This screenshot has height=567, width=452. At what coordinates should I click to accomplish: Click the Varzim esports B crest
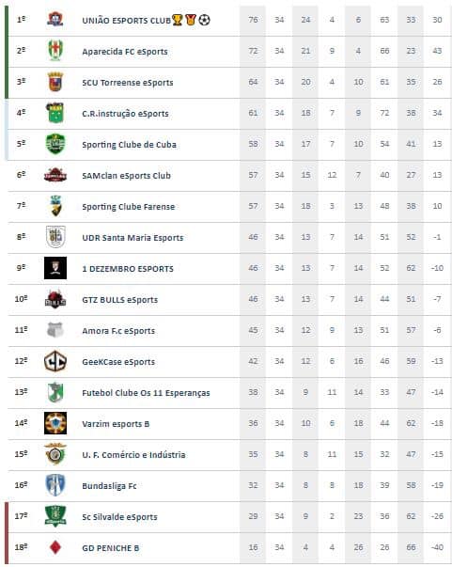click(x=55, y=423)
